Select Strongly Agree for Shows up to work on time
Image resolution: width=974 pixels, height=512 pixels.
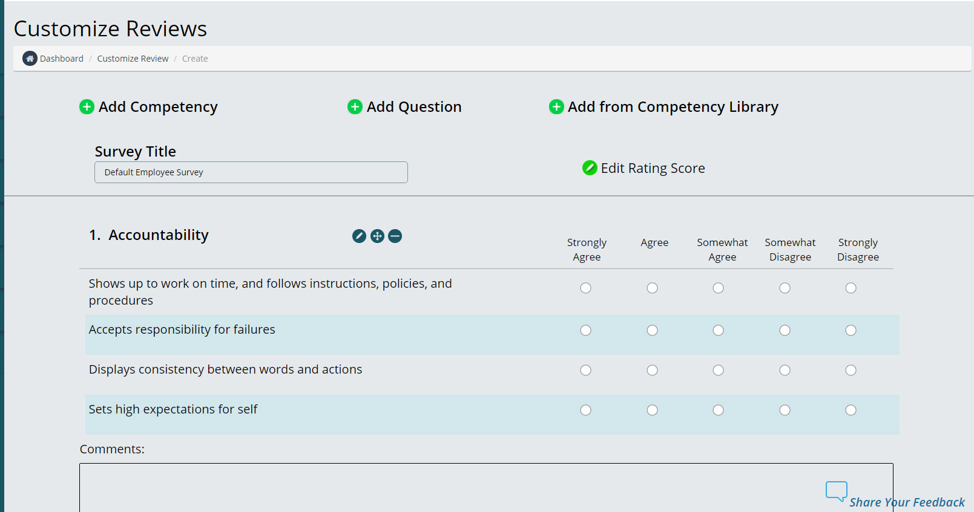tap(585, 288)
